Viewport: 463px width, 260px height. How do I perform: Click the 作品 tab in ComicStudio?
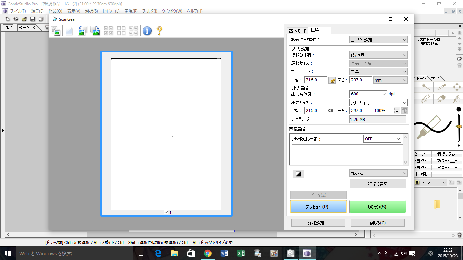click(9, 28)
